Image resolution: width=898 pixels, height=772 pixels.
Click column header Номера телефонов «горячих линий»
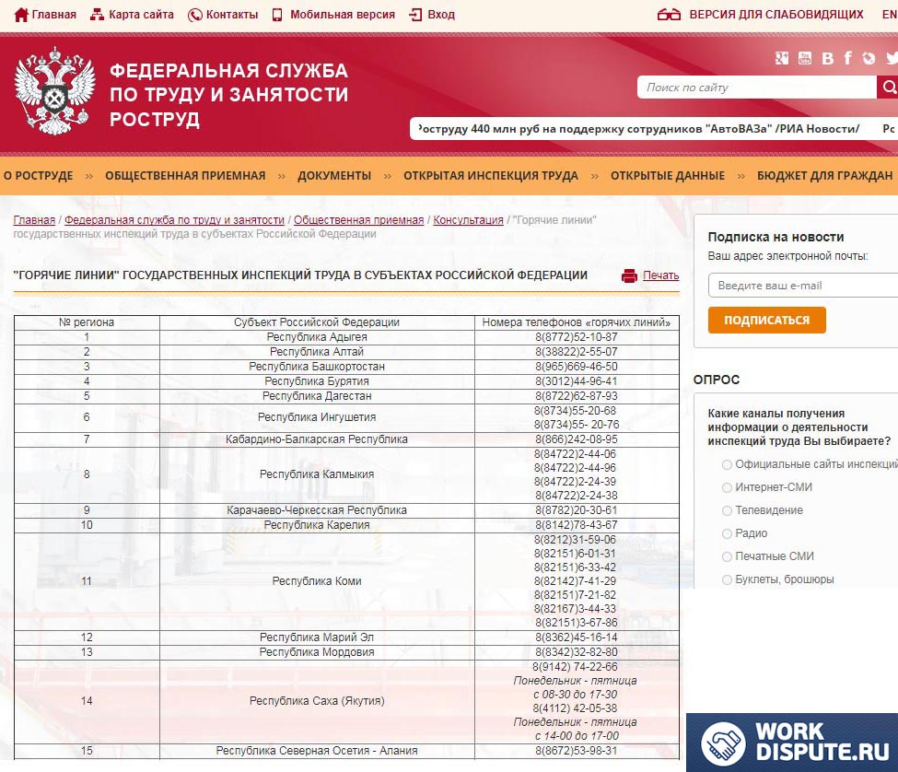coord(577,322)
